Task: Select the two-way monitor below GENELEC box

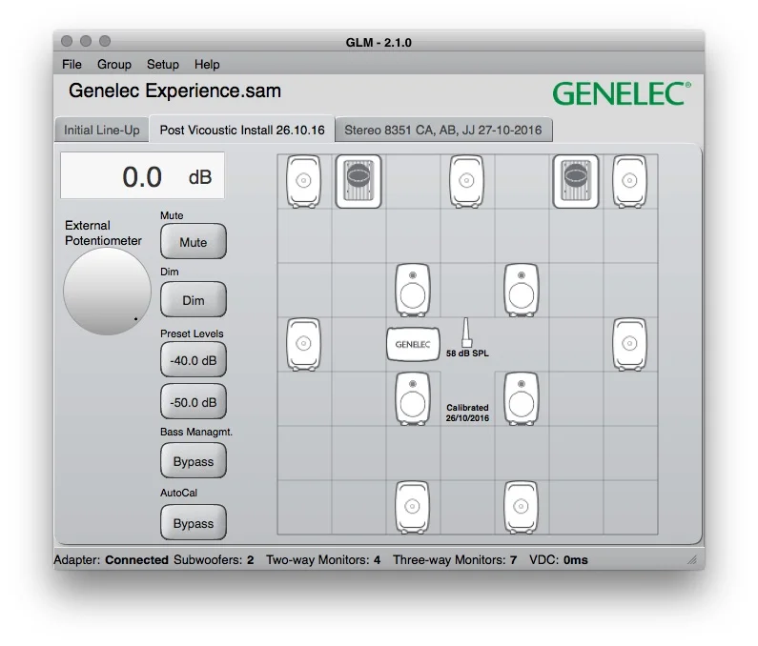Action: tap(412, 398)
